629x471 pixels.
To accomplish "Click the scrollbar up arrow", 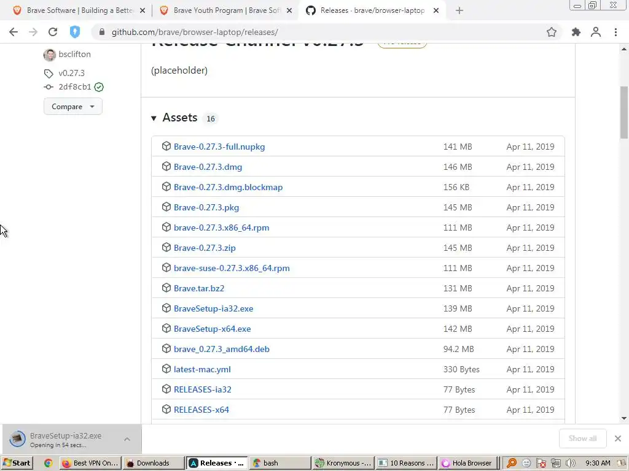I will point(624,49).
